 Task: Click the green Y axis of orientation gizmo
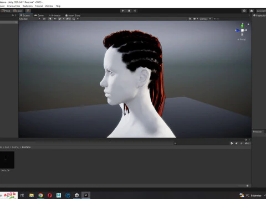click(x=242, y=25)
